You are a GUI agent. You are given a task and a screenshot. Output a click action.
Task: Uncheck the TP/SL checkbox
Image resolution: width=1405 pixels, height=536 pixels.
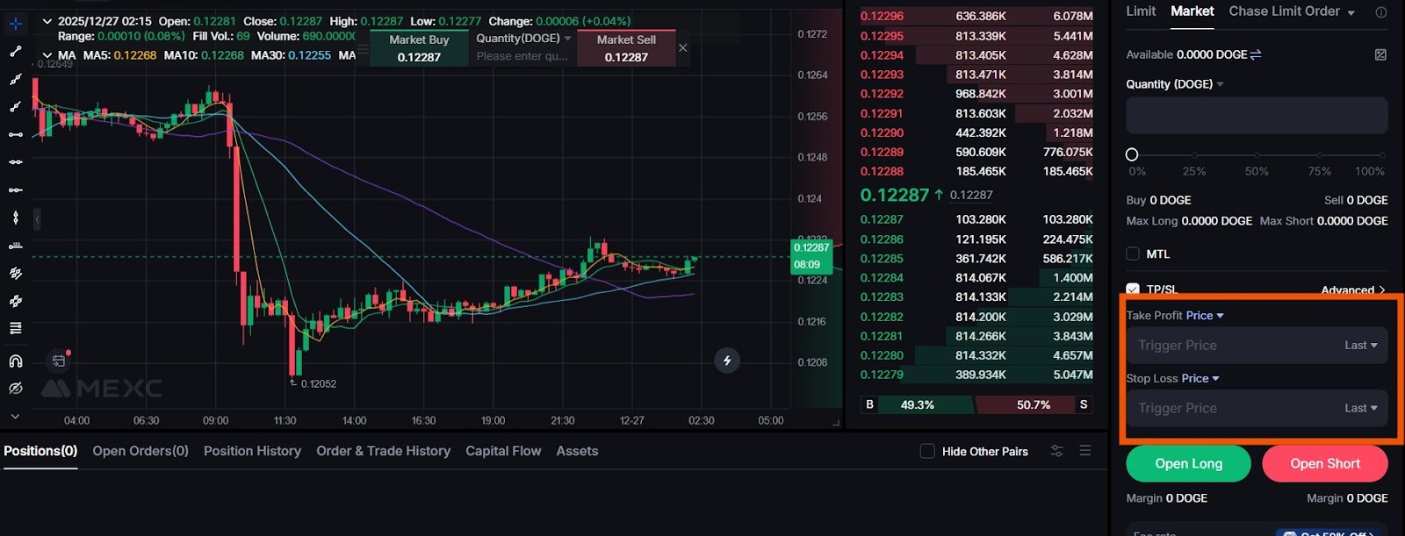click(1133, 289)
